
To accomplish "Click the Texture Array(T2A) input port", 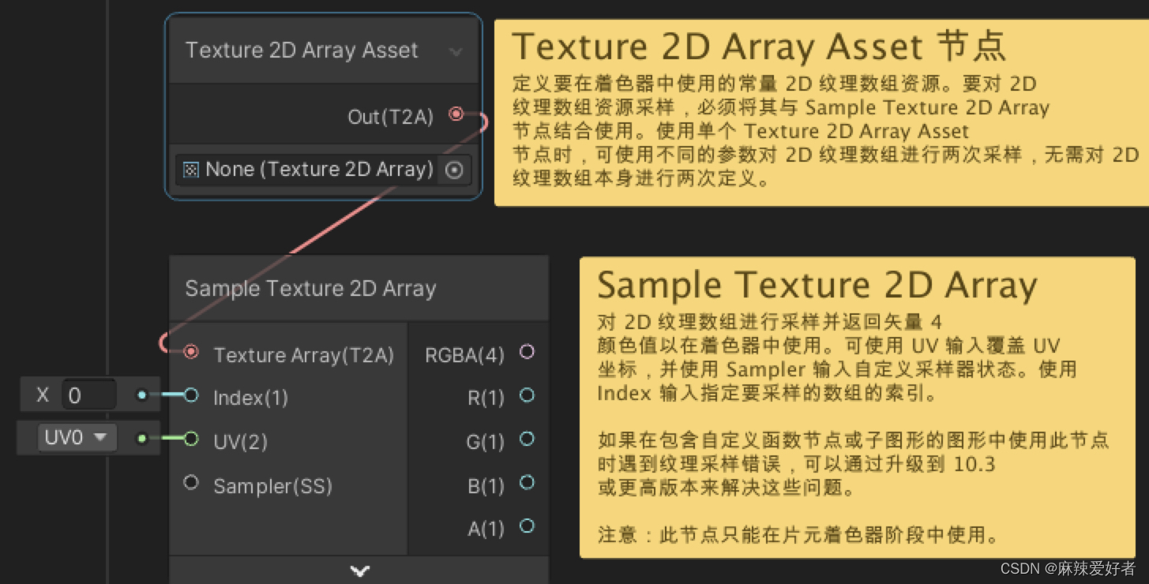I will coord(191,352).
